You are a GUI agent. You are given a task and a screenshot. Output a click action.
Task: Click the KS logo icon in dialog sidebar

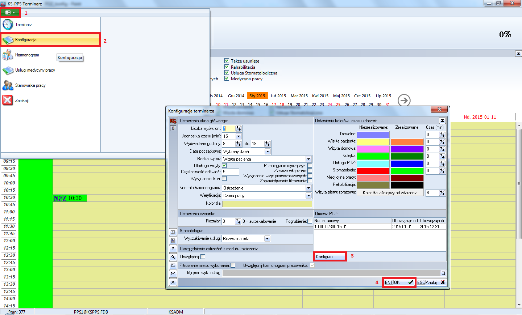click(x=173, y=121)
